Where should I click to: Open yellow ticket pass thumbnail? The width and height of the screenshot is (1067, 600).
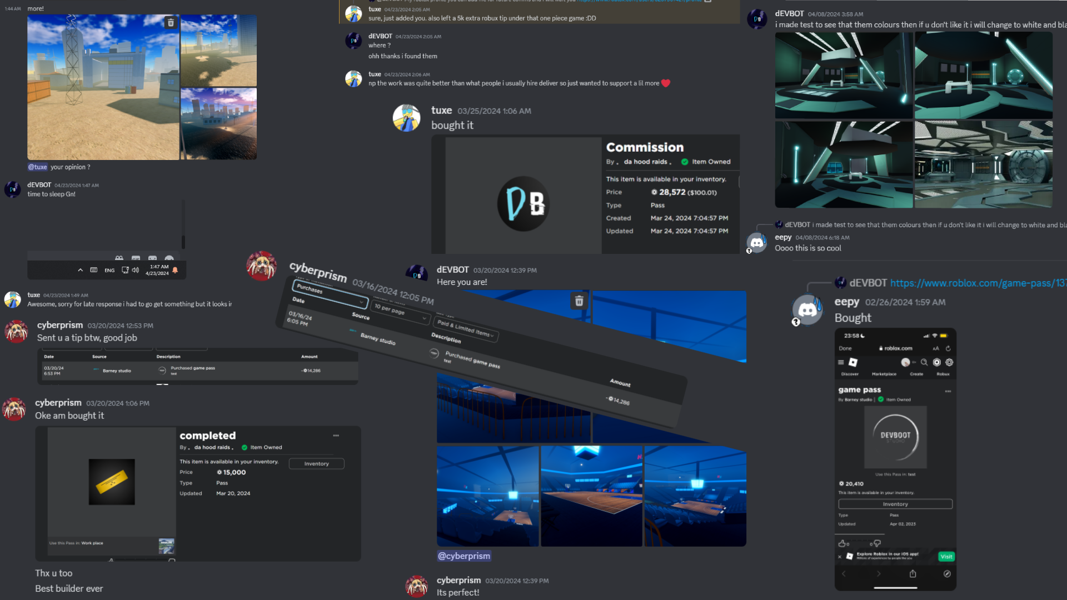pyautogui.click(x=112, y=482)
